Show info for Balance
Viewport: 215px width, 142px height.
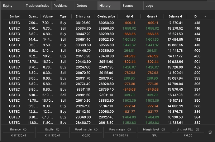25,129
